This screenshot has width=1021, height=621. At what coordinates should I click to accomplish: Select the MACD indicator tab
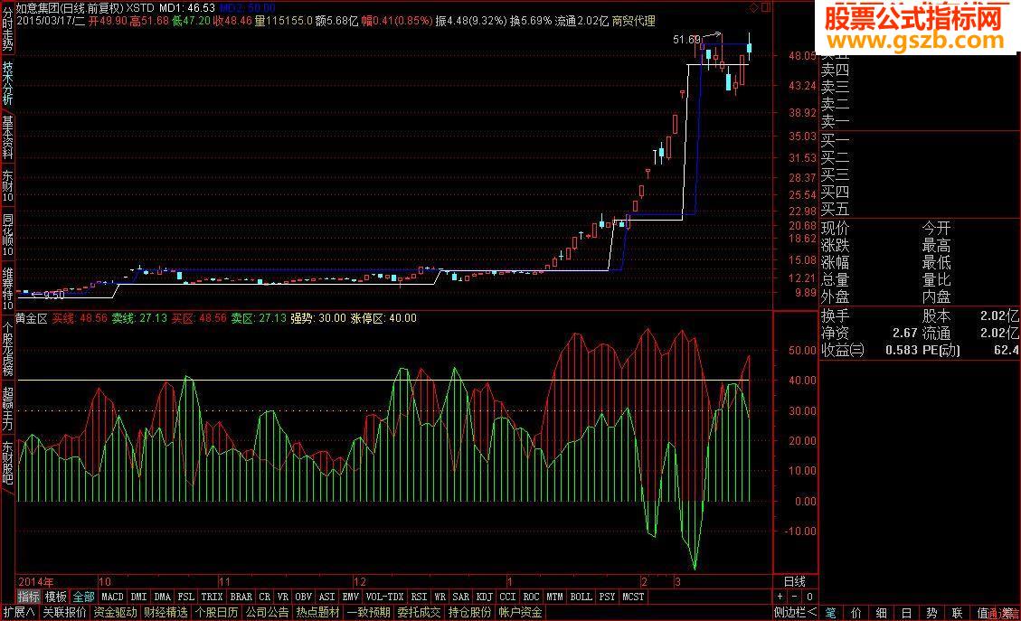pos(112,597)
